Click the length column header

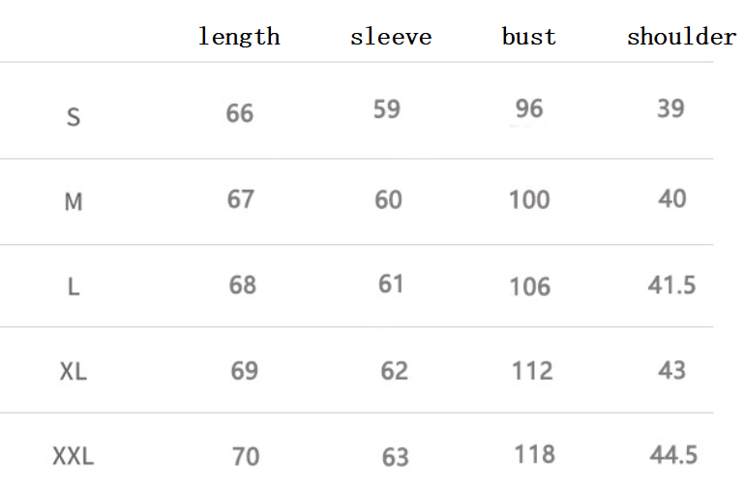click(x=239, y=38)
